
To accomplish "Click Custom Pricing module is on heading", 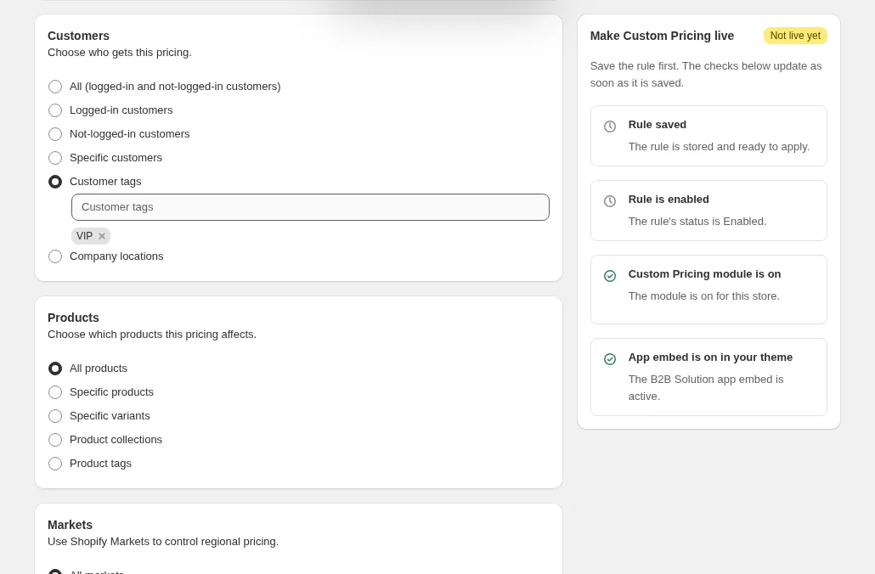I will (704, 274).
